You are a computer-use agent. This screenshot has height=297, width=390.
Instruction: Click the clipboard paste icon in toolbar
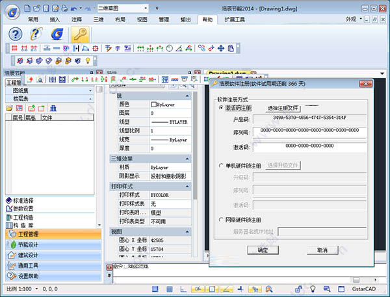click(x=231, y=48)
